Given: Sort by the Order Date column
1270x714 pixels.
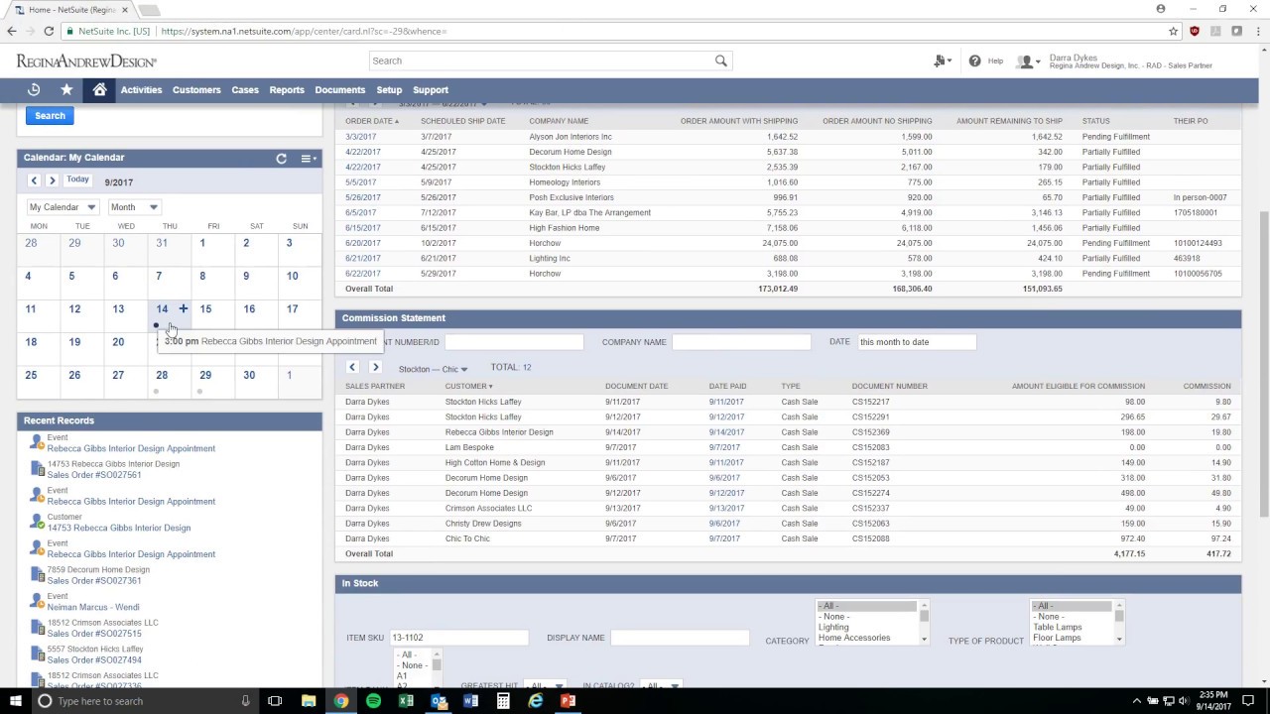Looking at the screenshot, I should [371, 121].
